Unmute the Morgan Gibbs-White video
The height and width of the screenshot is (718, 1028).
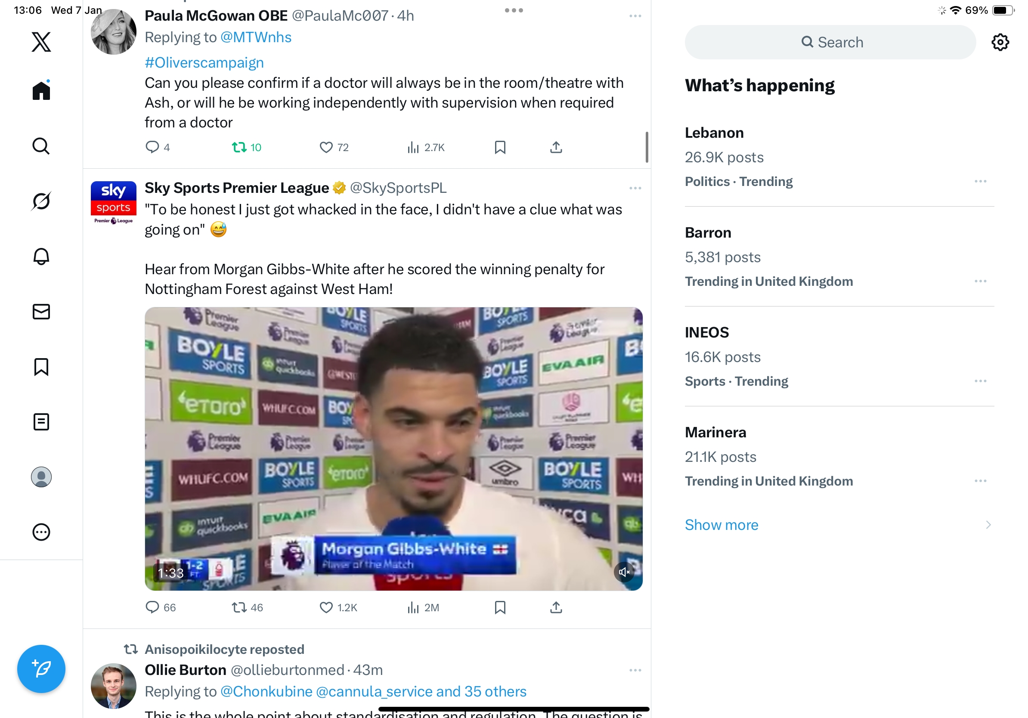[x=624, y=572]
